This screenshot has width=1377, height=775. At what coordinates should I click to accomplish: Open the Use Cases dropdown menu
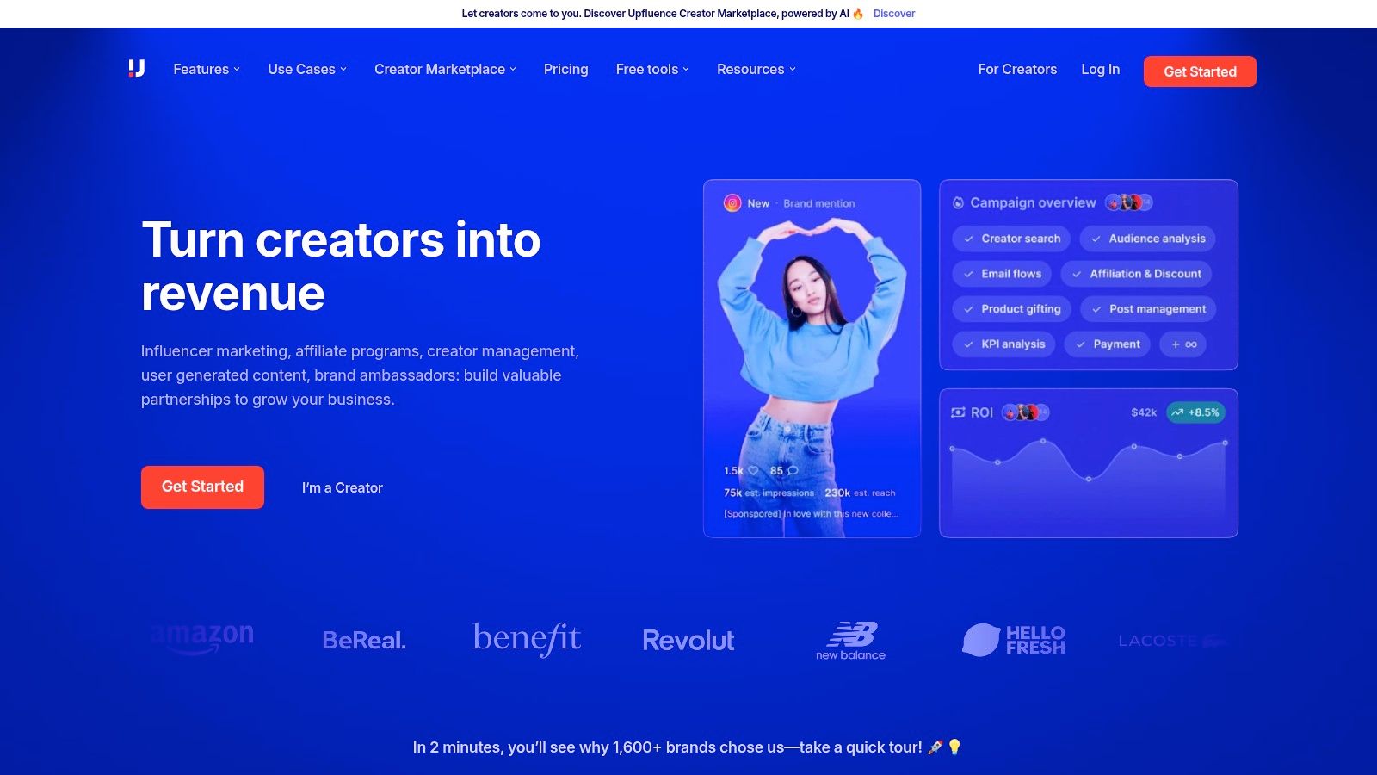pos(306,70)
